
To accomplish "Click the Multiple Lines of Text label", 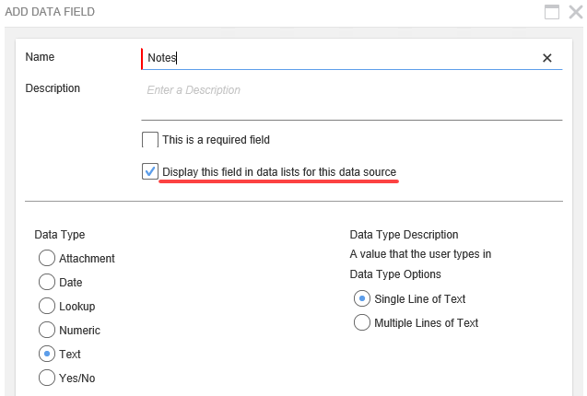I will click(427, 323).
